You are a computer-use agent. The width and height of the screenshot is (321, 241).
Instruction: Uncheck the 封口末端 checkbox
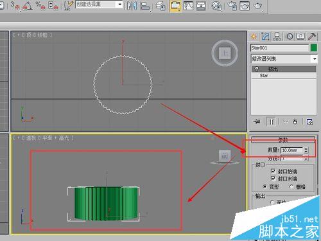click(x=273, y=178)
